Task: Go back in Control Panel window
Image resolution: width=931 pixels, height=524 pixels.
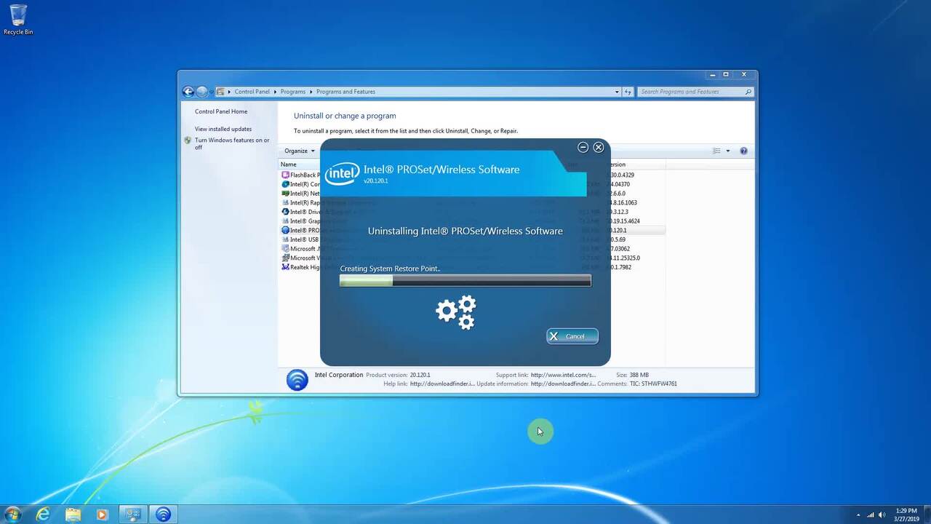Action: (188, 92)
